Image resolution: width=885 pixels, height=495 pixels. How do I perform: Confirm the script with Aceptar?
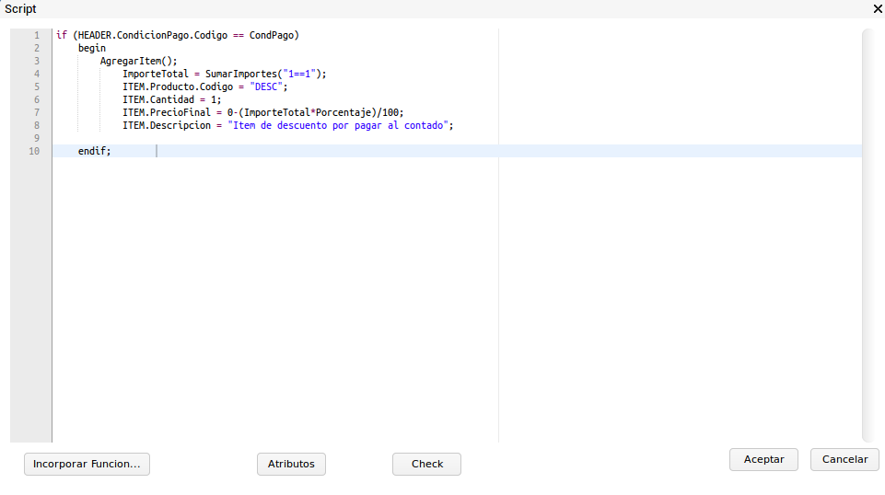click(763, 459)
